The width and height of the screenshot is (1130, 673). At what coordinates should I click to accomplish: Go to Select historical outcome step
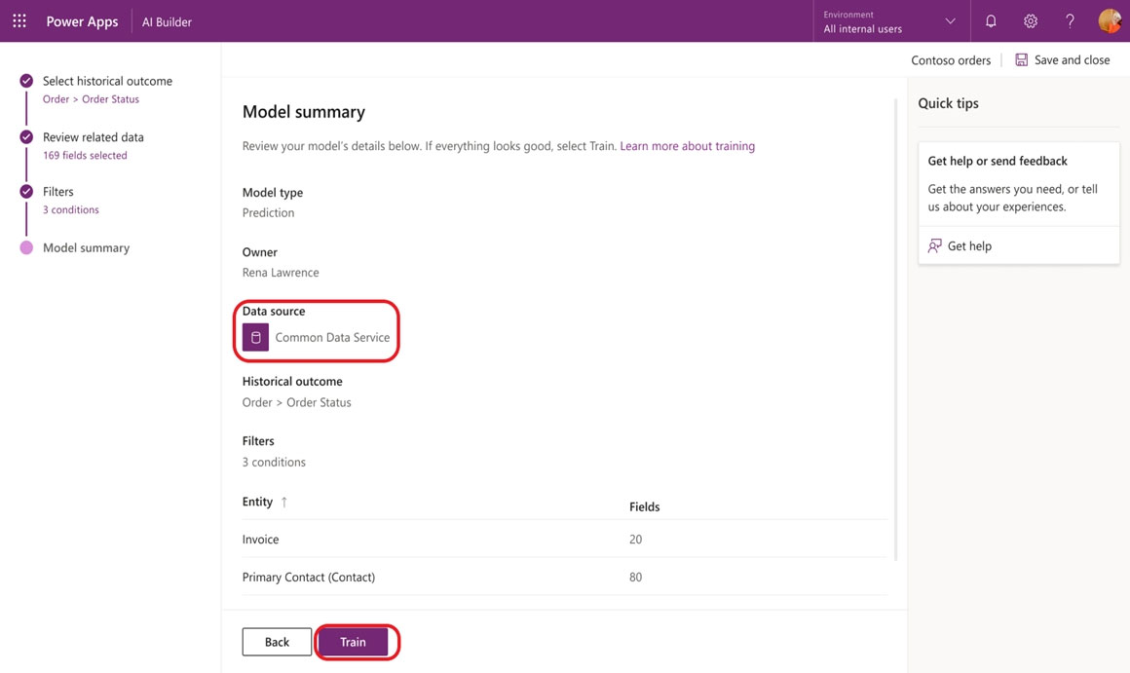coord(107,81)
